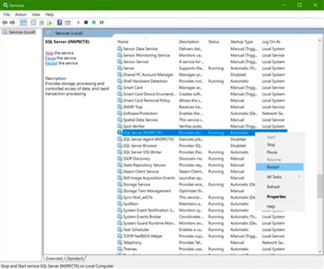Click the Stop Service square icon
The height and width of the screenshot is (269, 324).
pyautogui.click(x=86, y=23)
